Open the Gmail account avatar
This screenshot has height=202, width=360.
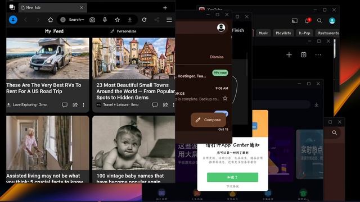221,27
